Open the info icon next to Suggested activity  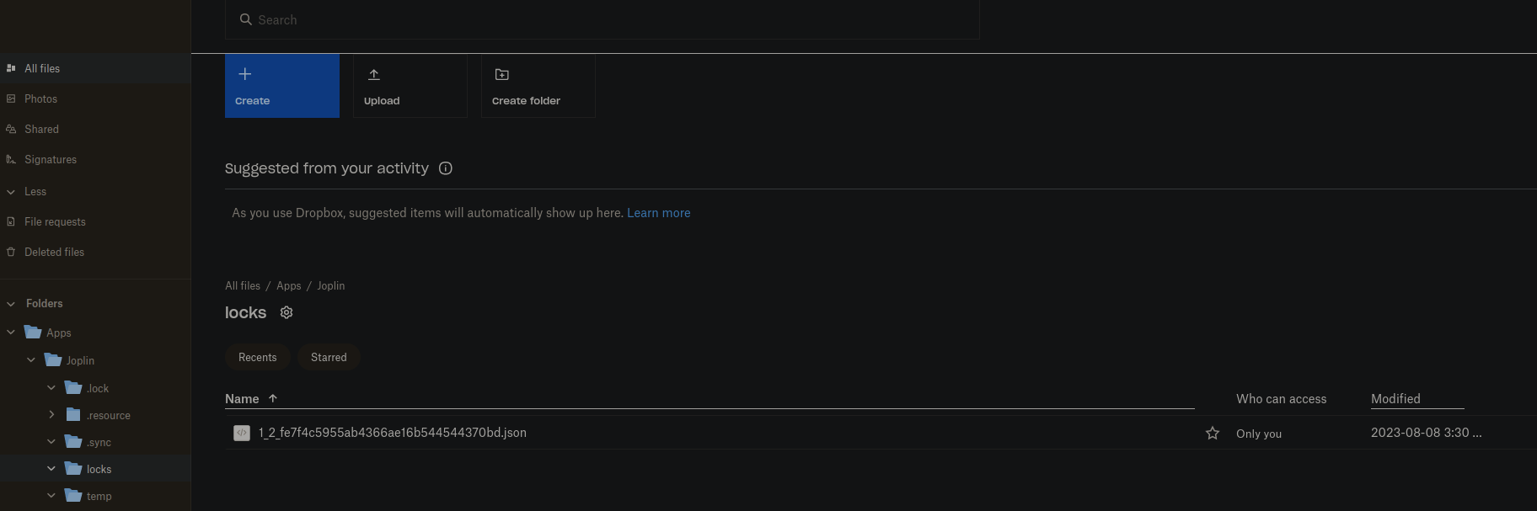[445, 168]
